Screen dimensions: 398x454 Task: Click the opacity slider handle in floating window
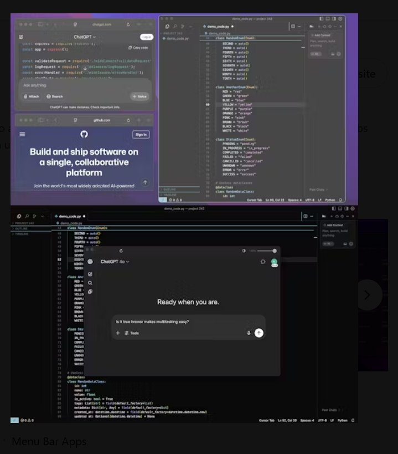point(275,251)
